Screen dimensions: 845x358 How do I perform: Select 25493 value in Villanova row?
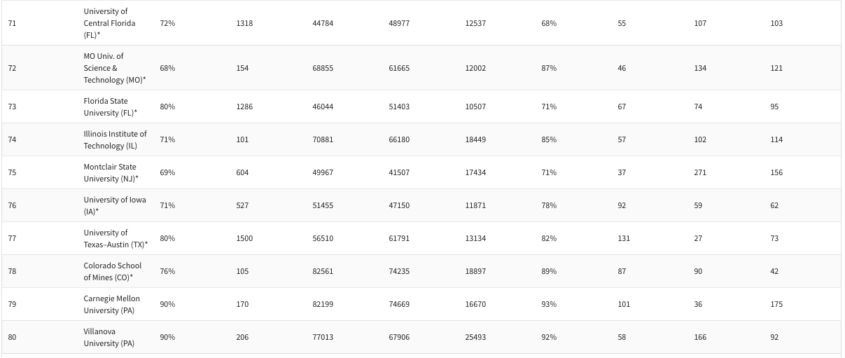475,337
